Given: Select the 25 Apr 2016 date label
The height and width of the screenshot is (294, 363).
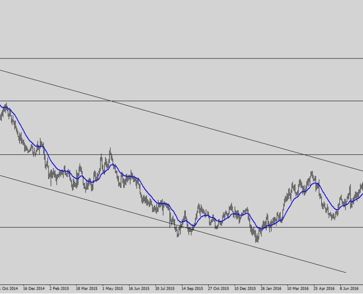Looking at the screenshot, I should (324, 288).
